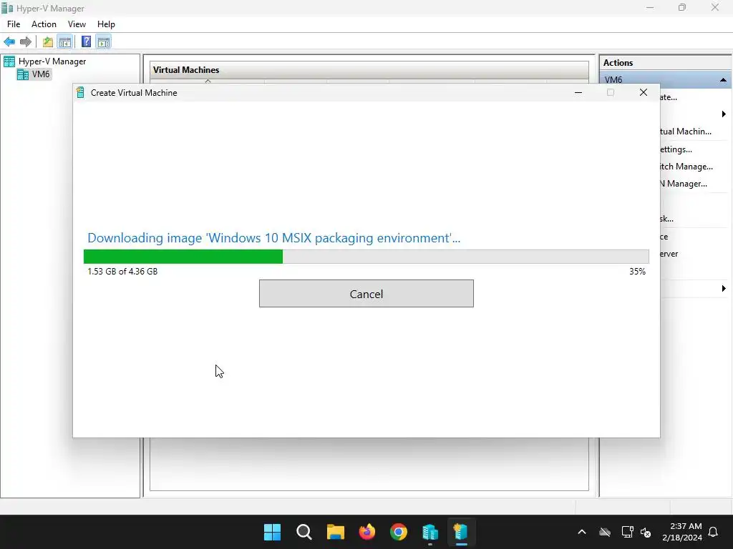Collapse the VM6 actions section arrow
The image size is (733, 549).
[x=723, y=80]
